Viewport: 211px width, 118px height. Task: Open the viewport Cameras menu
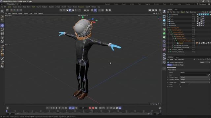[x=15, y=13]
